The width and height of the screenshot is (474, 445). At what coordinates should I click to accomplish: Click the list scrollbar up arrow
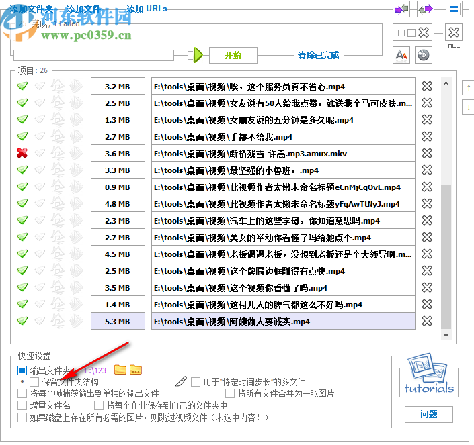[x=446, y=84]
